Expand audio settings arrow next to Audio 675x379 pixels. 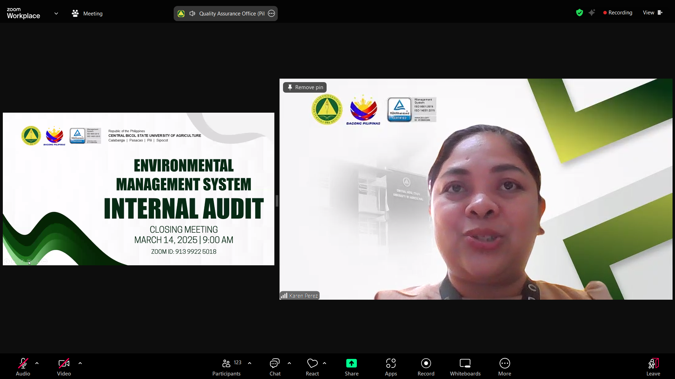pos(37,363)
